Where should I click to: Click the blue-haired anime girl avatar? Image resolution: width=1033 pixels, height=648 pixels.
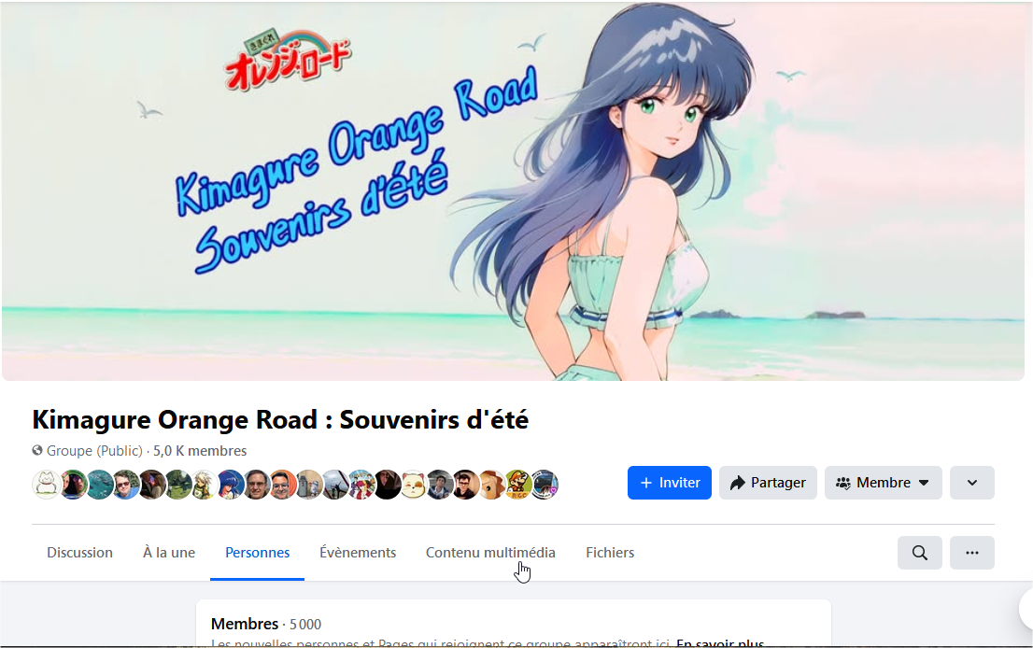click(231, 485)
